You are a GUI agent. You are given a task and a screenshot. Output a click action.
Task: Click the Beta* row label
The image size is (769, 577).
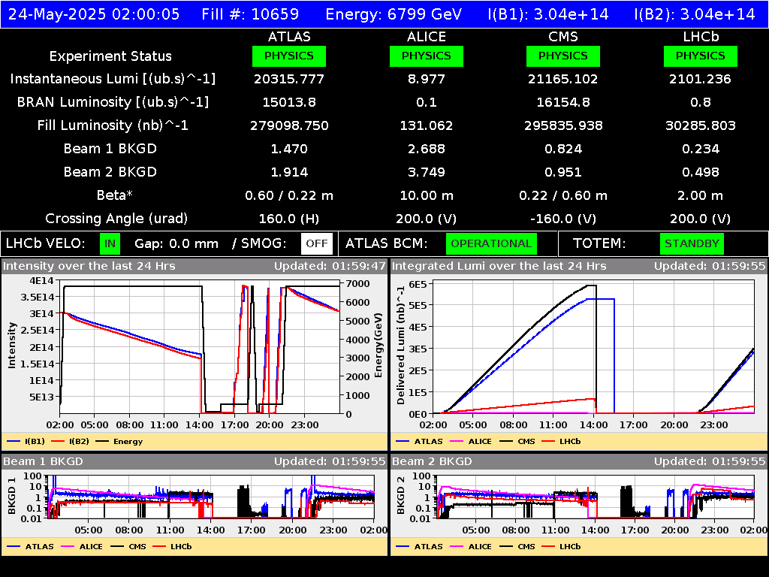tap(115, 195)
